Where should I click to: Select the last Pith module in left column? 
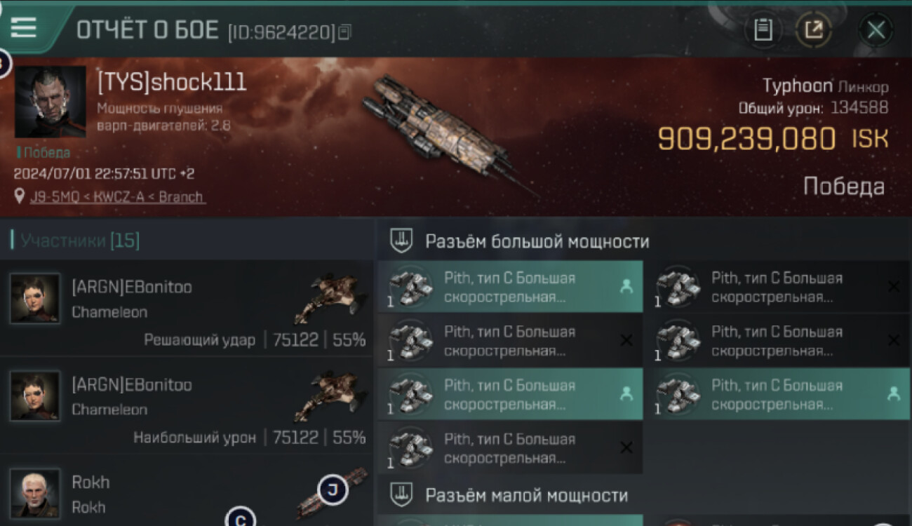tap(510, 448)
